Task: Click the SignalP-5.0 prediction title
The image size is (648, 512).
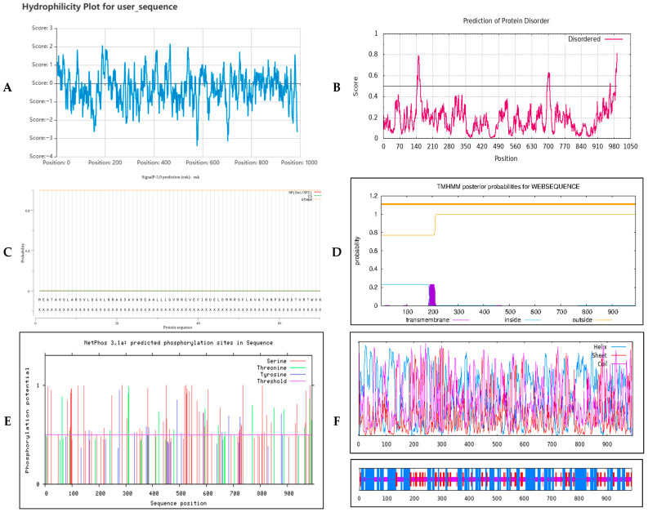Action: [x=171, y=176]
